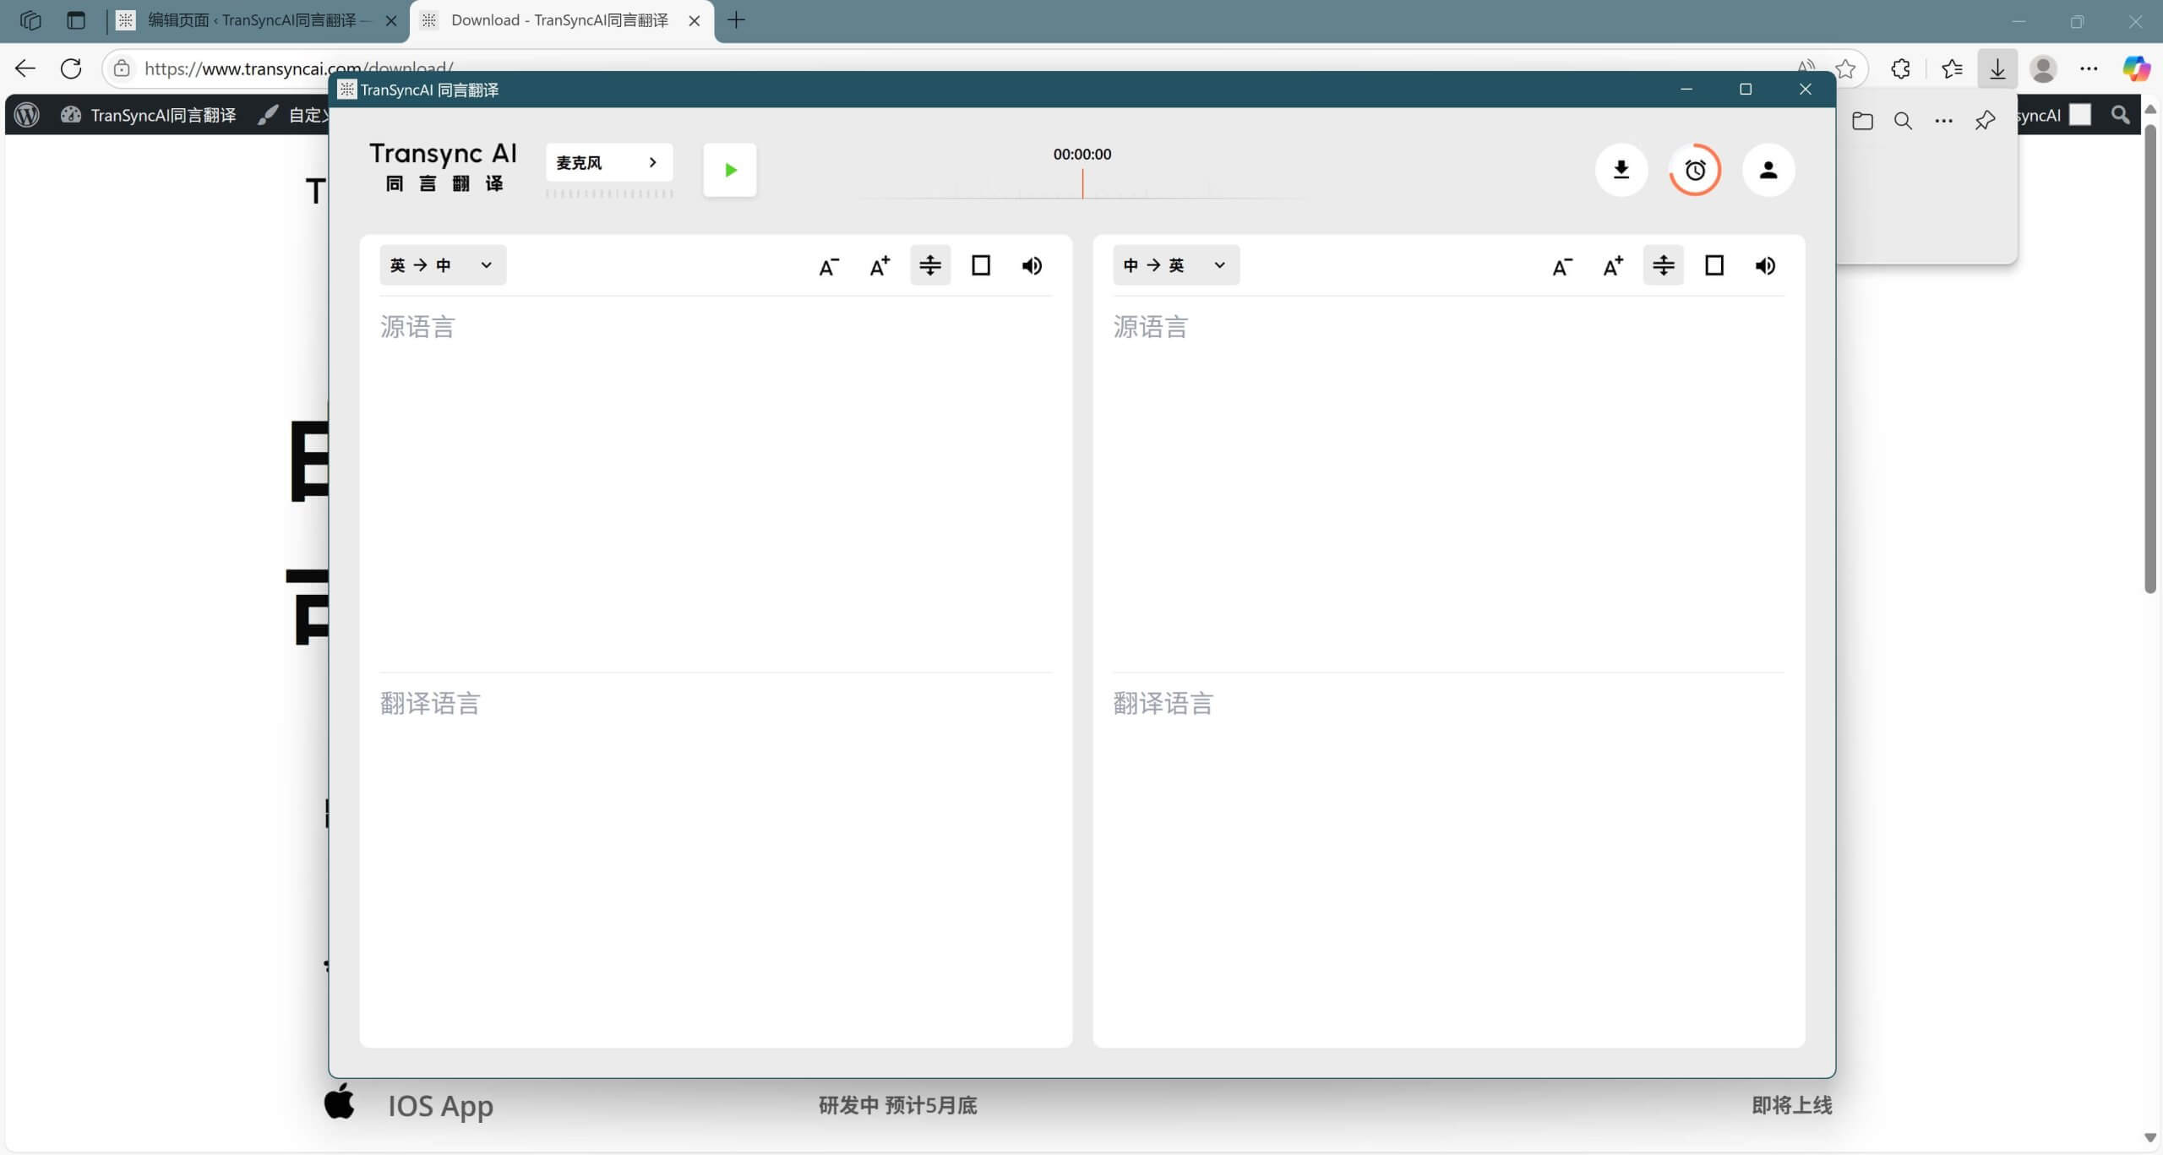This screenshot has height=1155, width=2163.
Task: Click the left panel 源语言 text area
Action: pyautogui.click(x=716, y=483)
